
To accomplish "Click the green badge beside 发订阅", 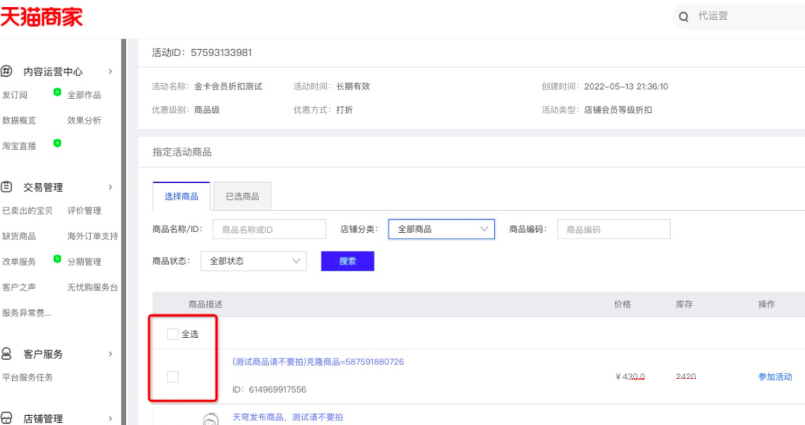I will [57, 93].
